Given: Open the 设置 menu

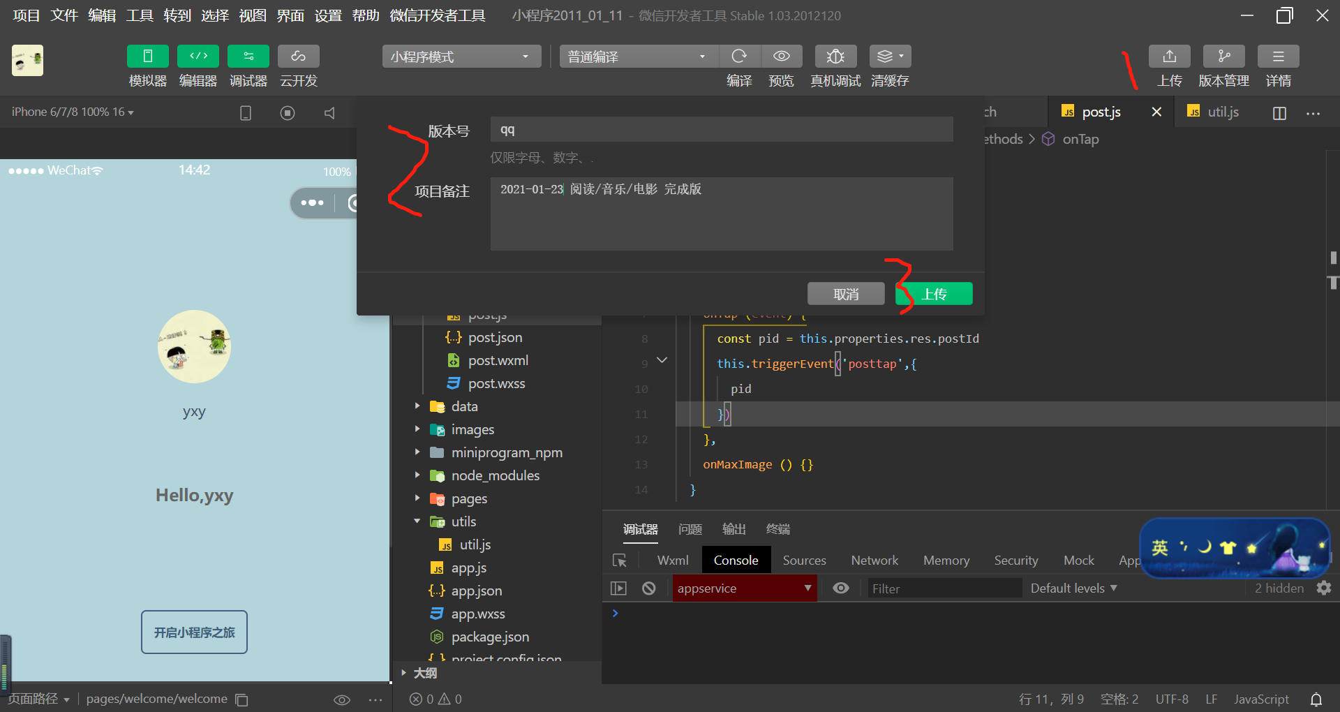Looking at the screenshot, I should click(x=328, y=15).
